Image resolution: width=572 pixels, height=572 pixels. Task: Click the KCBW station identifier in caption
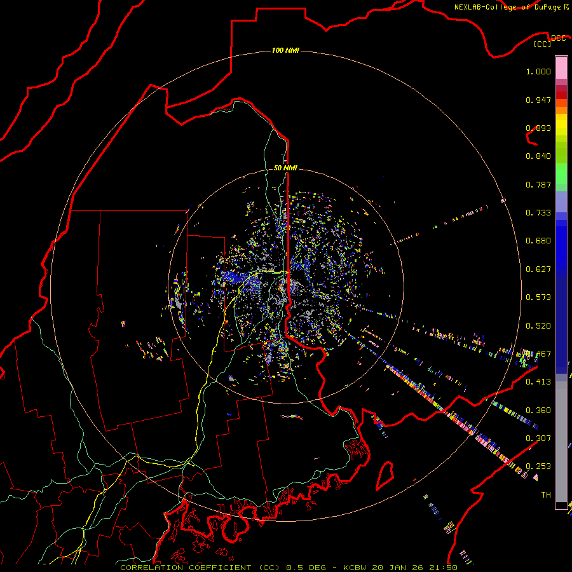click(x=356, y=568)
